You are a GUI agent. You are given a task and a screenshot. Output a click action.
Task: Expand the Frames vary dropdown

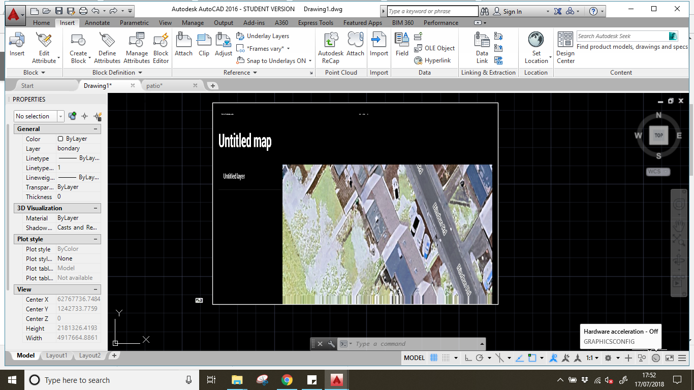288,49
